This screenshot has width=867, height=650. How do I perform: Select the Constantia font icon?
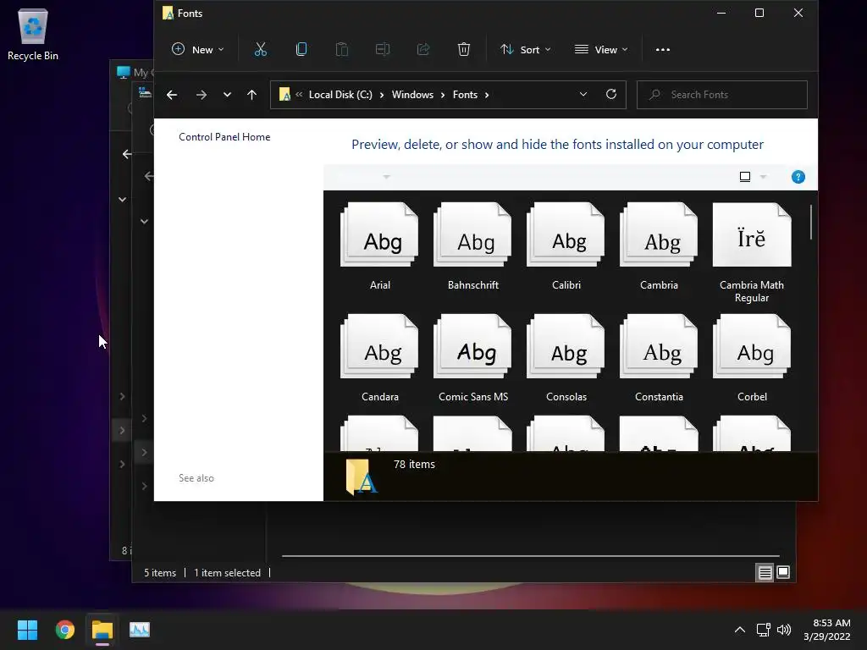[x=659, y=358]
